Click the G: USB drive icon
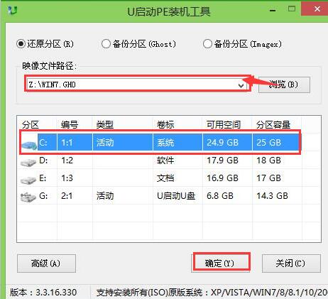The image size is (328, 299). click(28, 197)
